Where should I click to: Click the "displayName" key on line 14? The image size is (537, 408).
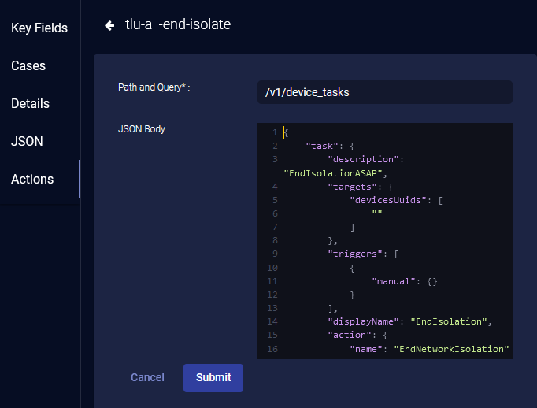tap(361, 321)
